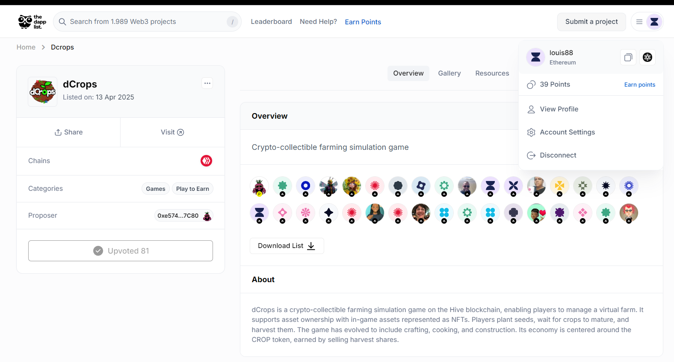674x362 pixels.
Task: Click the Upvoted 81 button
Action: pyautogui.click(x=121, y=251)
